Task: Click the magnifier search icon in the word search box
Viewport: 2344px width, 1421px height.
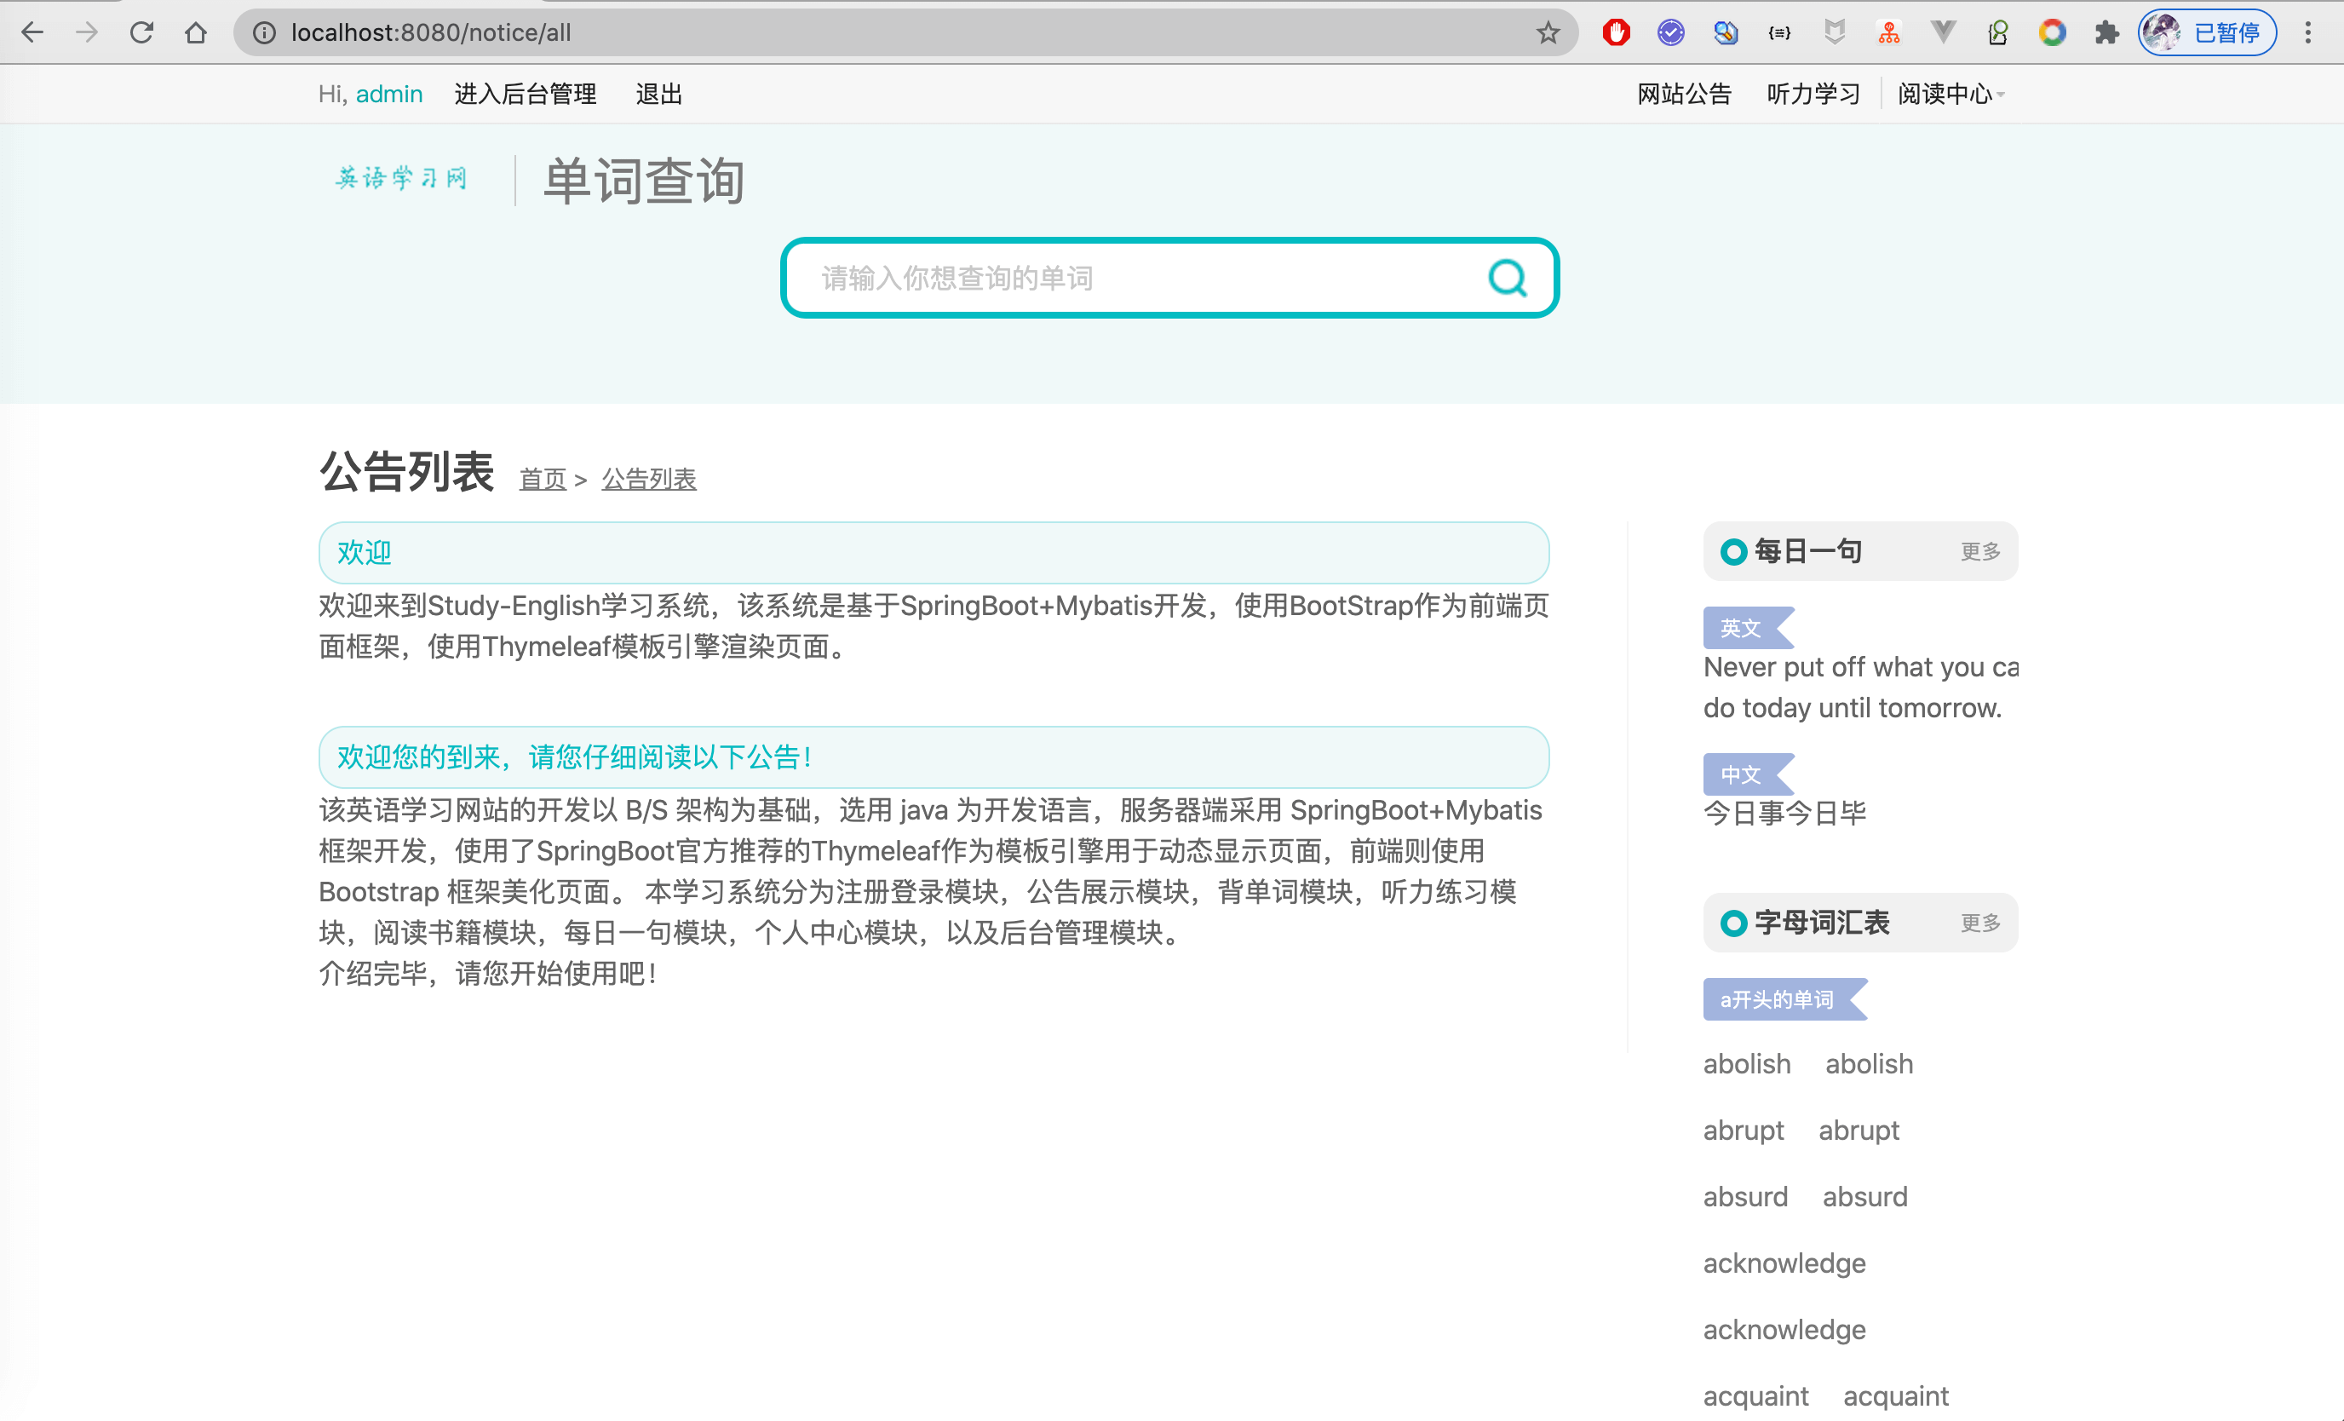Action: click(x=1507, y=278)
